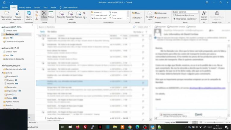231x130 pixels.
Task: Click the zoom slider in status bar
Action: click(214, 122)
